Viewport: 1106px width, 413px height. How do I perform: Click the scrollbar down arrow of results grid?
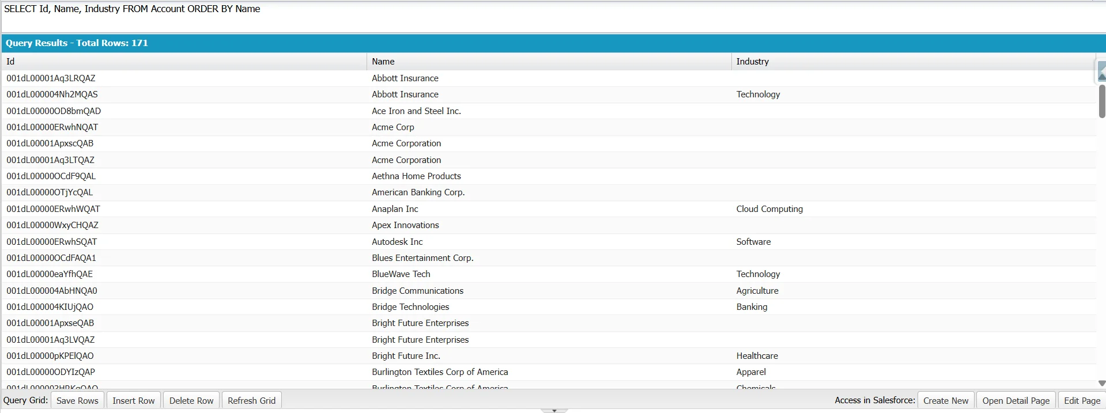point(1102,383)
